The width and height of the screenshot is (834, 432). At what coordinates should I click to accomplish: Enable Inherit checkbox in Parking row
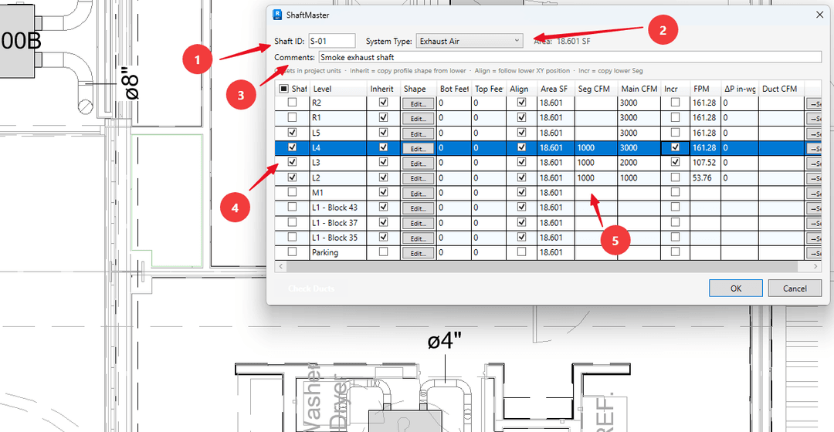coord(383,251)
